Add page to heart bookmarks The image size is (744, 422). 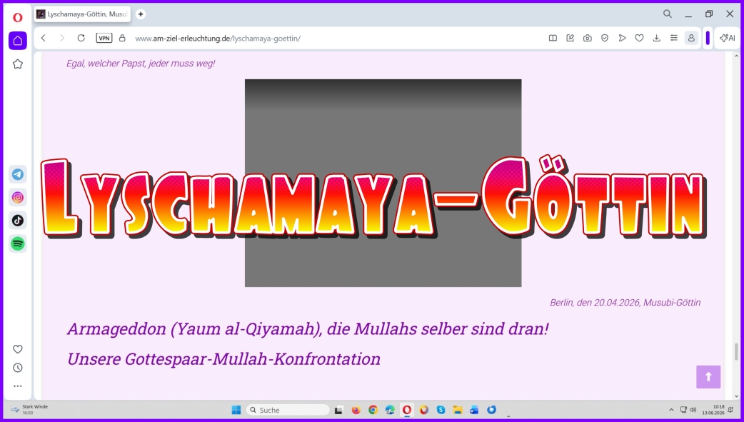[x=639, y=39]
